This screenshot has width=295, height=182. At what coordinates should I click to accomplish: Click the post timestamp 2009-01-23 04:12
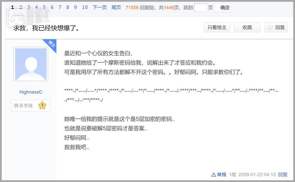pyautogui.click(x=257, y=175)
